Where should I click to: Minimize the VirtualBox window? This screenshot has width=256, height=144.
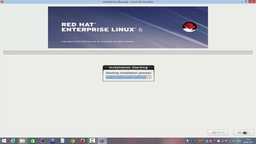click(242, 2)
